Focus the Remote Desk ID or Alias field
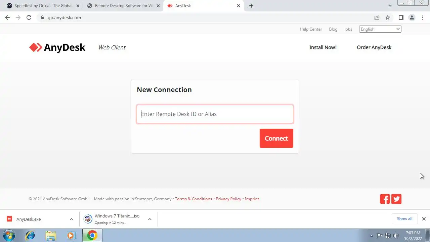 click(215, 114)
